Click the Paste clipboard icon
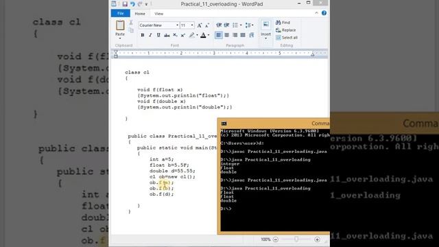Image resolution: width=439 pixels, height=247 pixels. [120, 25]
